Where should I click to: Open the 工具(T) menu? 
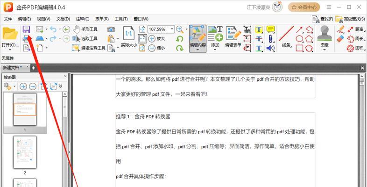(x=121, y=19)
